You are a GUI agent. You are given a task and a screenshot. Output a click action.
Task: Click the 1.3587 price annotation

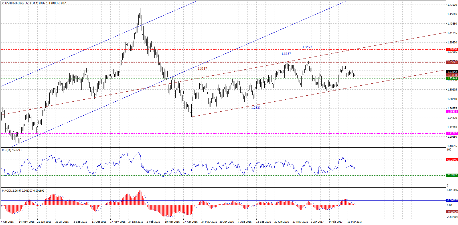coord(286,54)
